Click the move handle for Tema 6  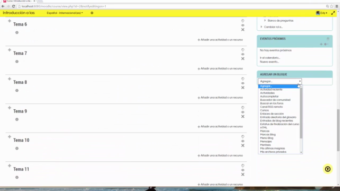coord(10,21)
